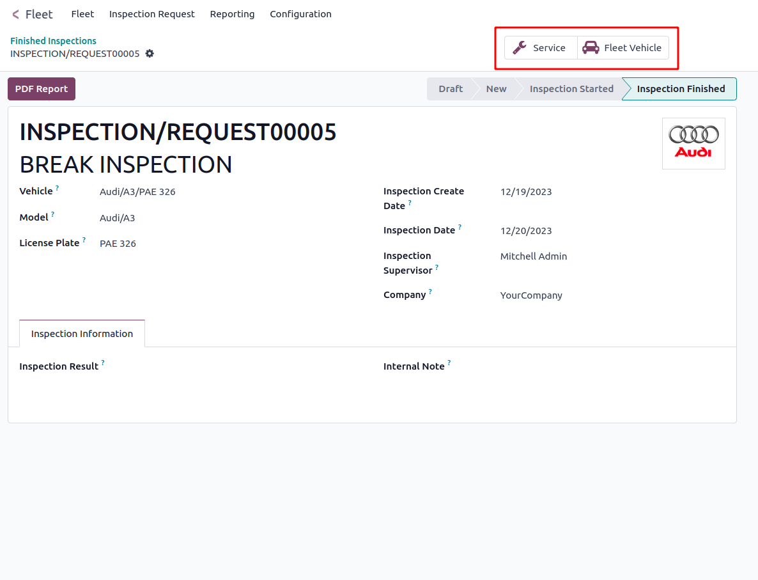The width and height of the screenshot is (758, 580).
Task: Open the Inspection Request menu
Action: (152, 14)
